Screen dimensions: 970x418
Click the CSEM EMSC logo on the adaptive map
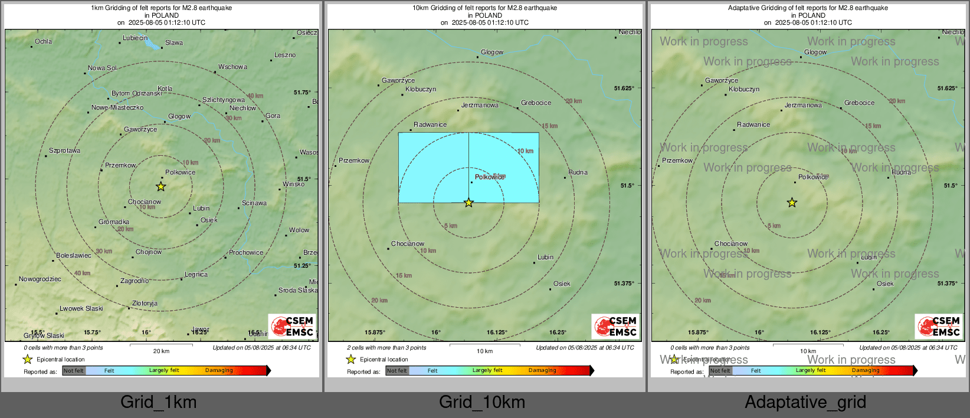click(x=939, y=326)
